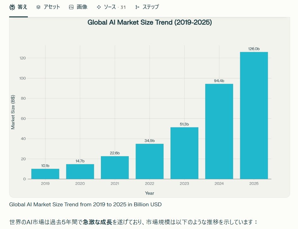The height and width of the screenshot is (229, 298).
Task: Select the 2022 bar showing 34.9b
Action: tap(149, 161)
